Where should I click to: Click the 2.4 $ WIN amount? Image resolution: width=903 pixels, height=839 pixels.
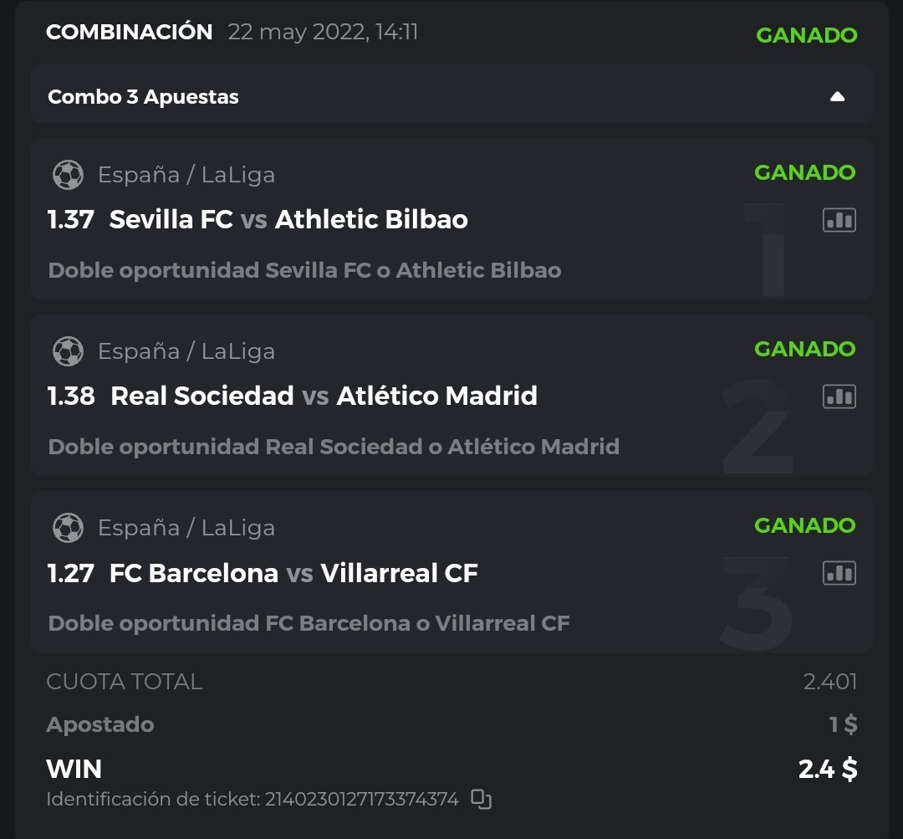tap(827, 769)
